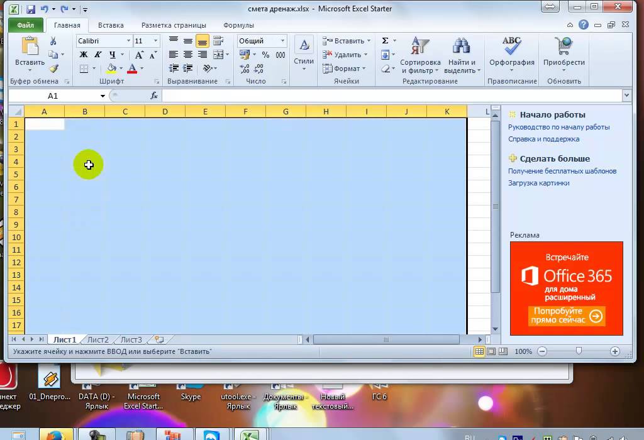The width and height of the screenshot is (644, 440).
Task: Click Попробуйте прямо сейчас ad button
Action: pos(567,316)
